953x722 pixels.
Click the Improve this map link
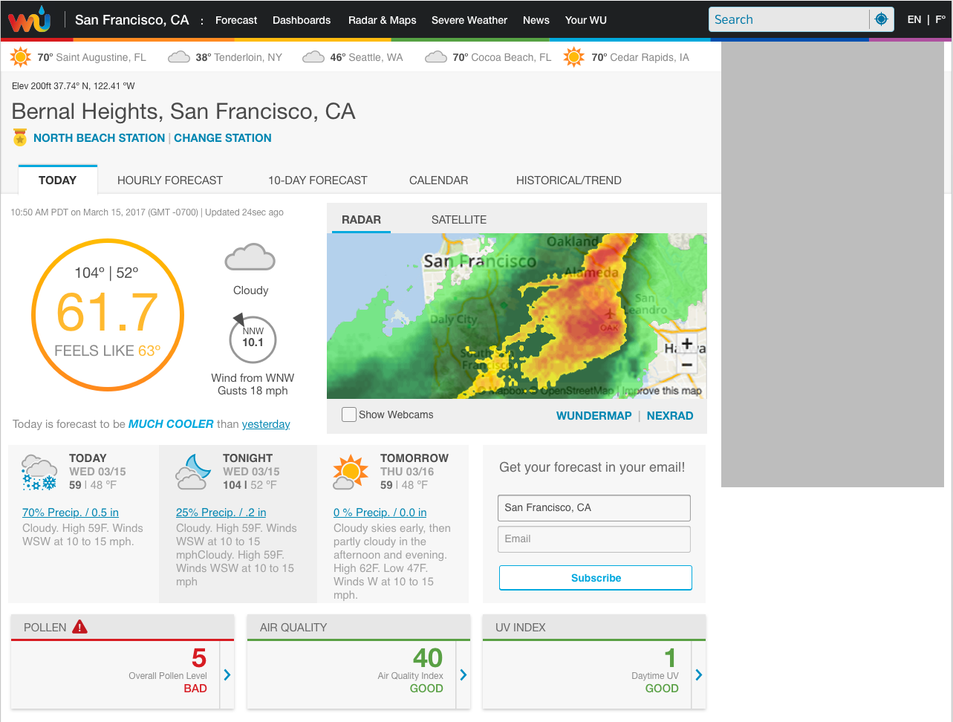coord(663,390)
